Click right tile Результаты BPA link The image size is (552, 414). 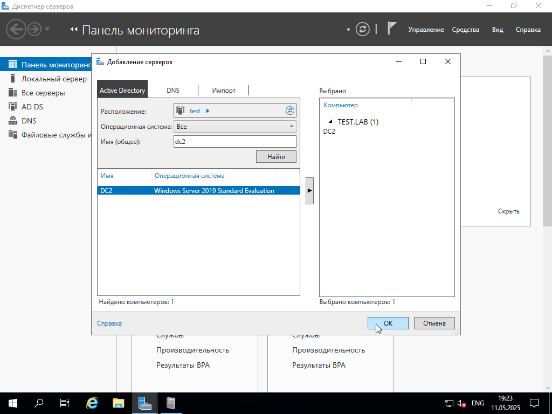(x=319, y=365)
